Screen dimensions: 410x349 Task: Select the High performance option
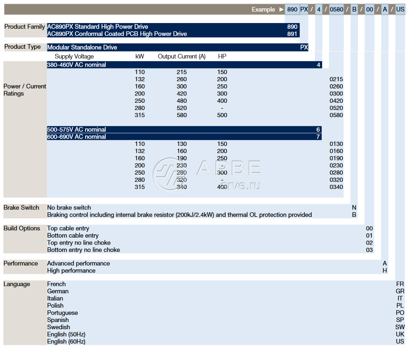(x=71, y=271)
